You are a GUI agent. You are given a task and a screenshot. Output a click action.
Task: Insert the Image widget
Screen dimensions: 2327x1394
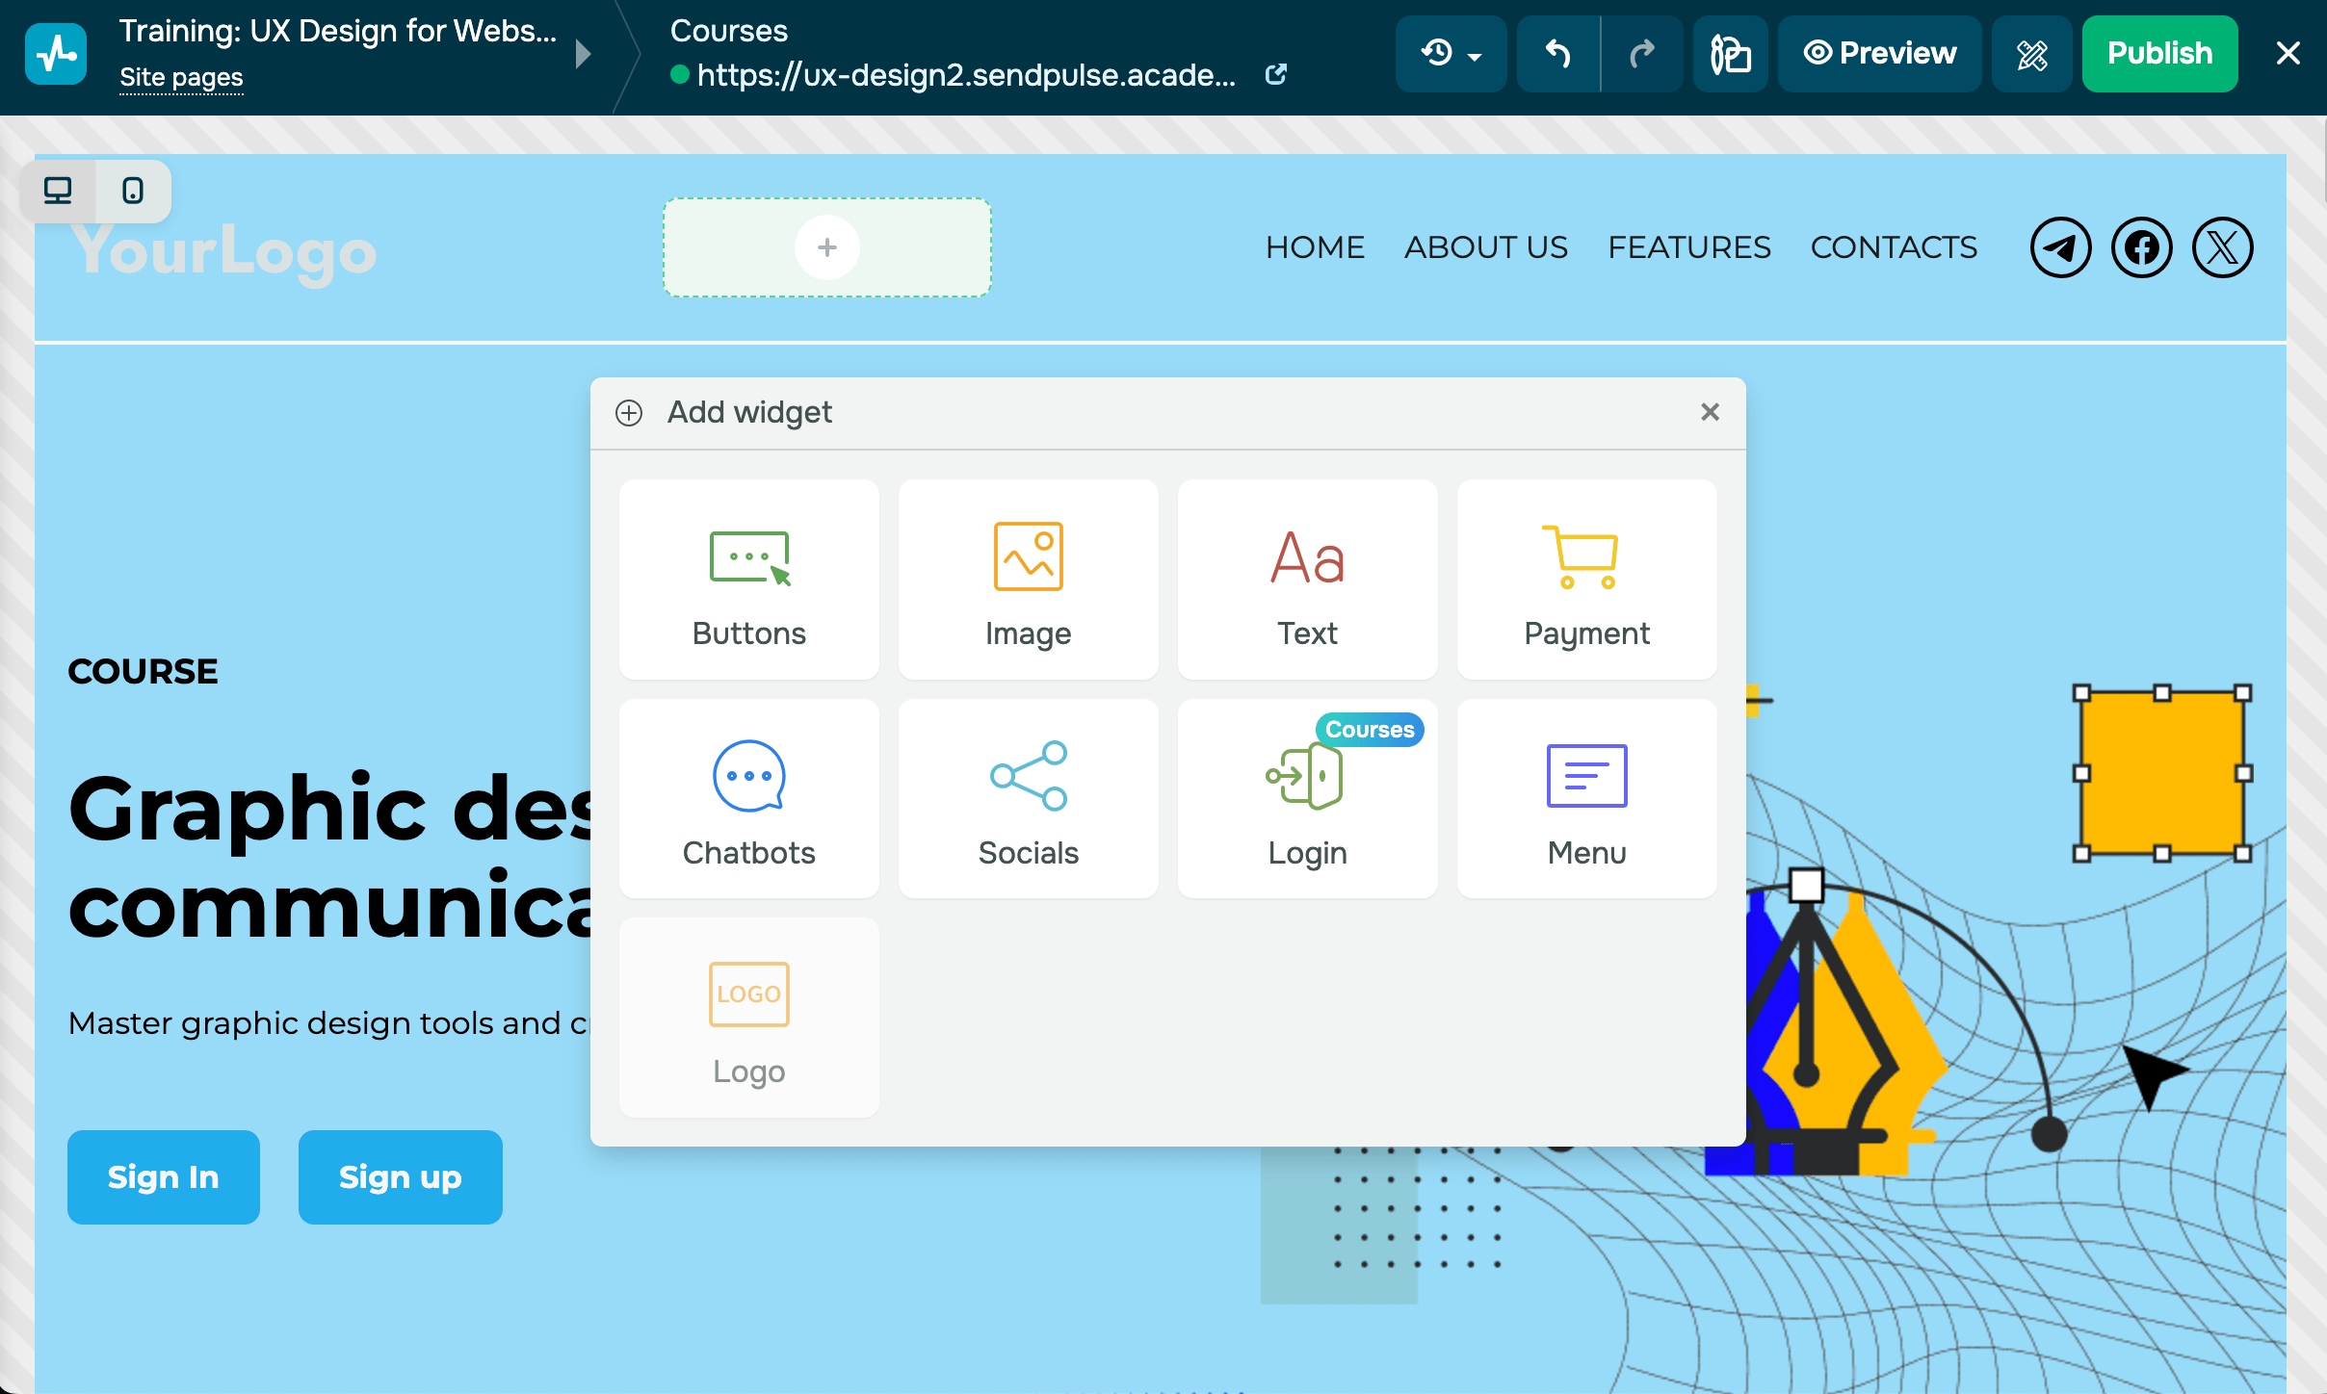click(x=1028, y=581)
